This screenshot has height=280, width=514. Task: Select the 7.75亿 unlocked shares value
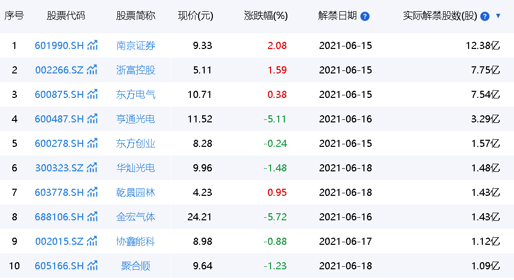pyautogui.click(x=485, y=70)
